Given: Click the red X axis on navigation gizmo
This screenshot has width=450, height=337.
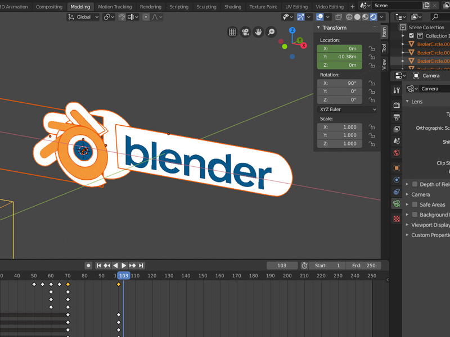Looking at the screenshot, I should [x=304, y=45].
